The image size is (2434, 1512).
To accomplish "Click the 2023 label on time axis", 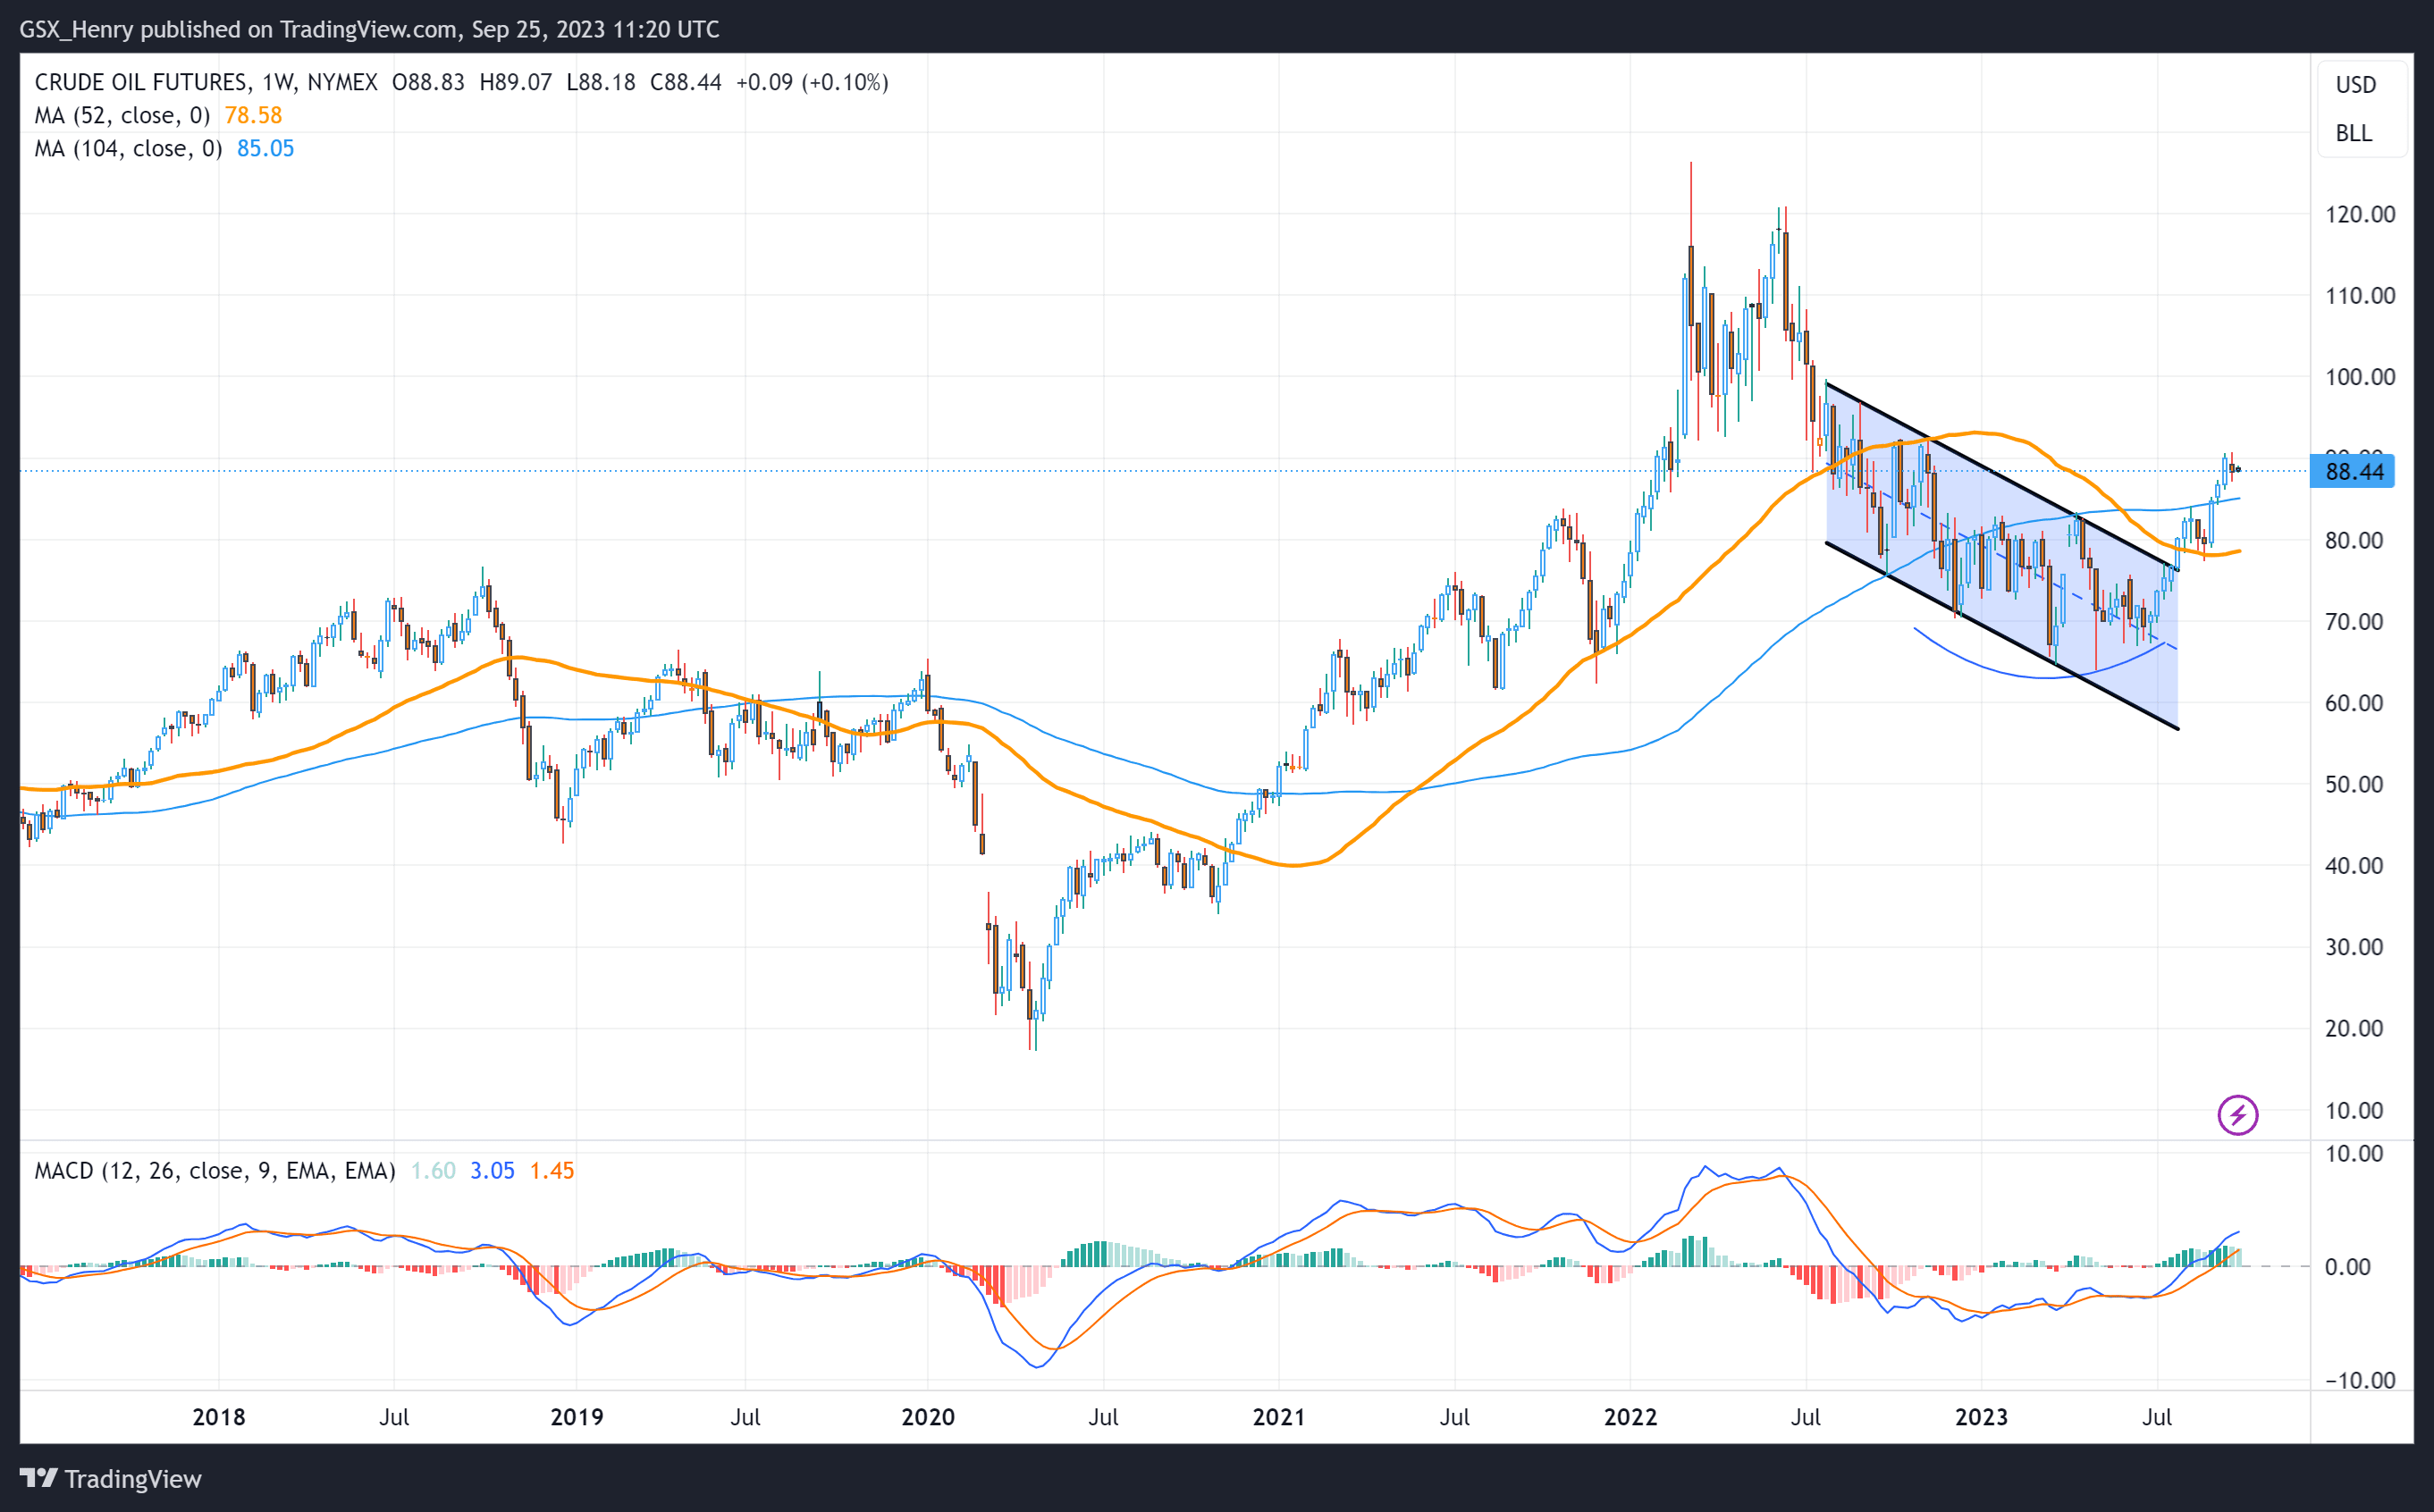I will 1981,1416.
